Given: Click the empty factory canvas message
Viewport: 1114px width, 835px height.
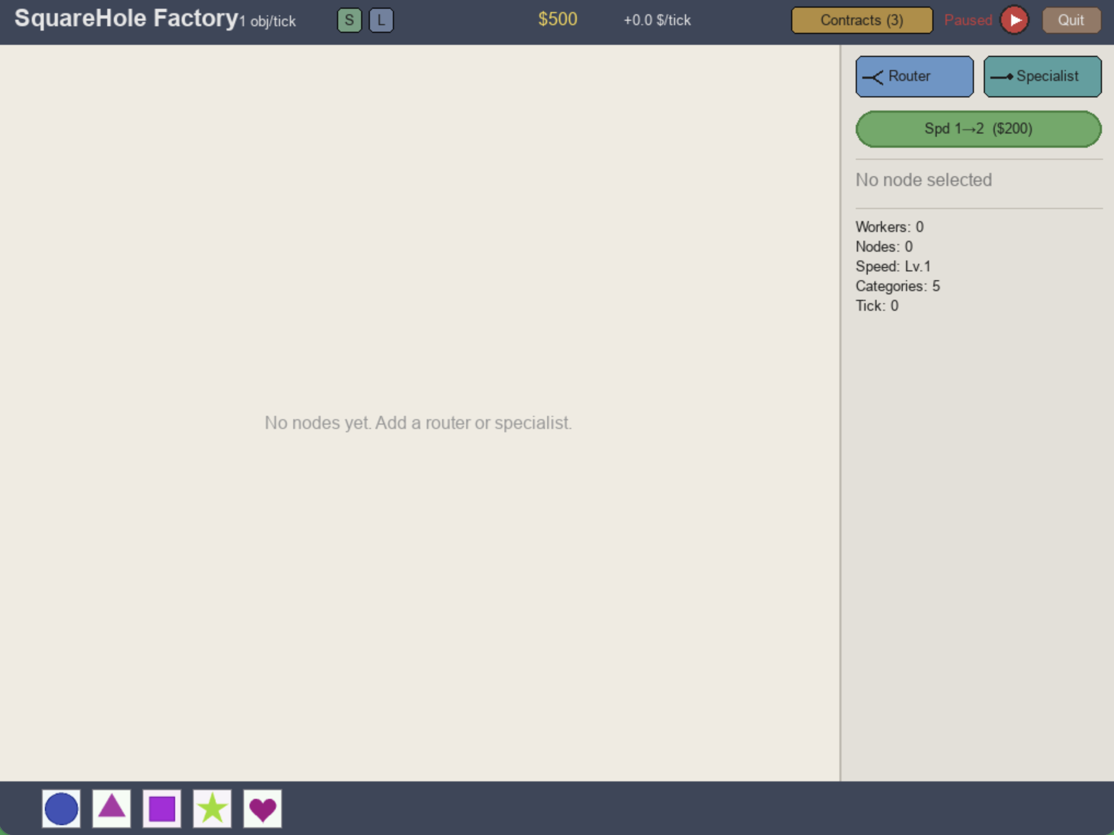Looking at the screenshot, I should click(418, 422).
